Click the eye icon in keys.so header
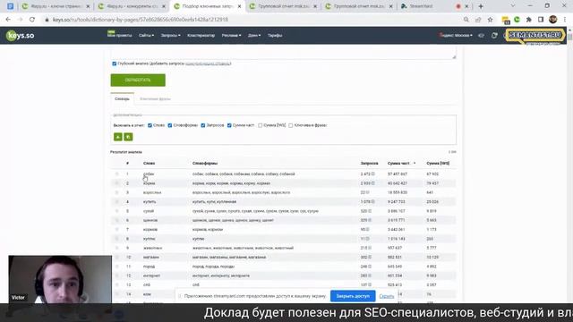The width and height of the screenshot is (573, 322). pos(482,36)
